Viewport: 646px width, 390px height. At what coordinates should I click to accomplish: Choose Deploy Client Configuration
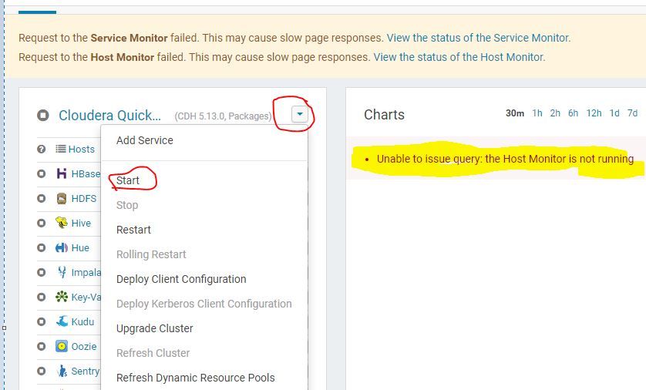[181, 279]
